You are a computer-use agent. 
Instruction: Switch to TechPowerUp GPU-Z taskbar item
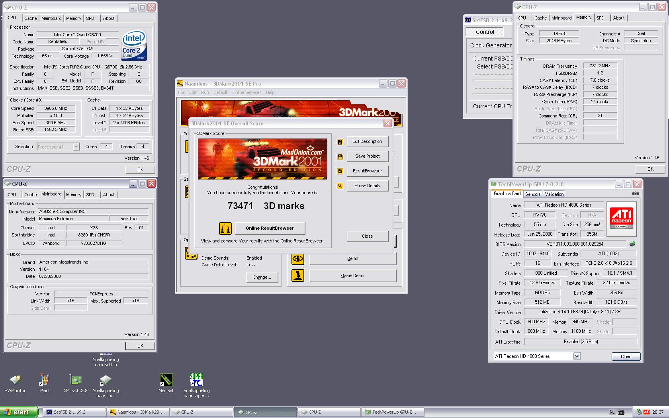tap(393, 412)
